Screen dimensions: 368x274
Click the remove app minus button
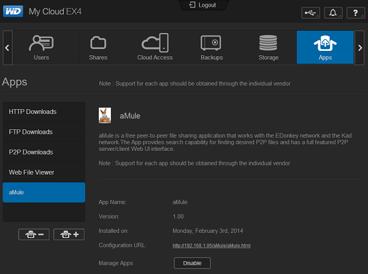click(x=34, y=234)
